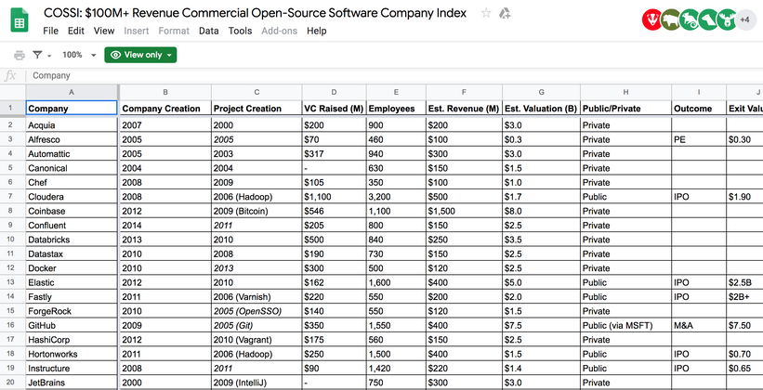Image resolution: width=763 pixels, height=390 pixels.
Task: Select the HashiCorp cell
Action: [72, 340]
